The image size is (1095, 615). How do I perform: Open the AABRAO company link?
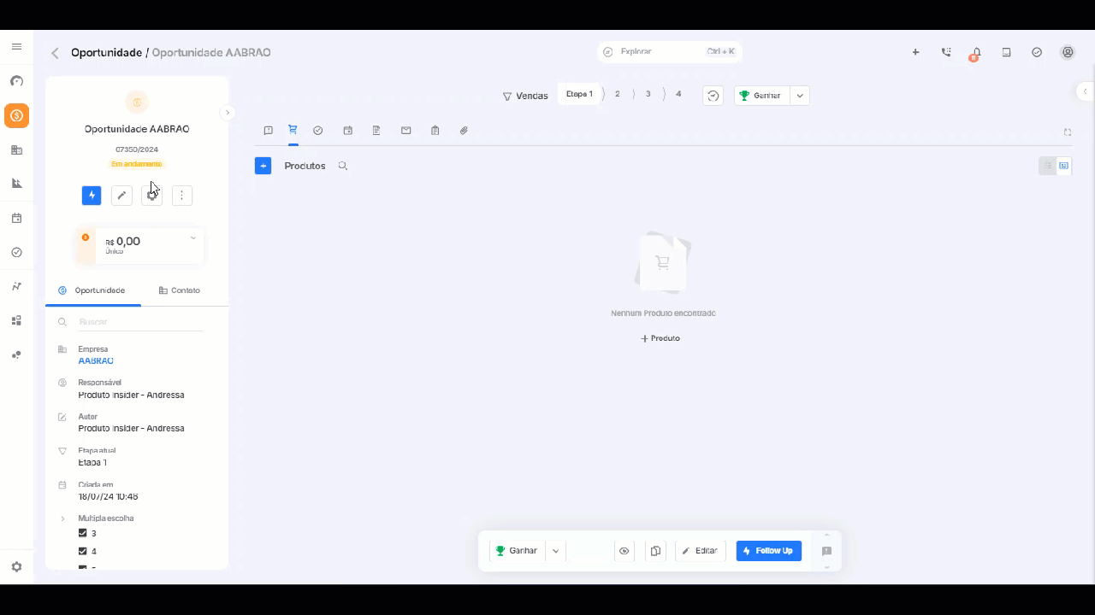click(x=96, y=360)
